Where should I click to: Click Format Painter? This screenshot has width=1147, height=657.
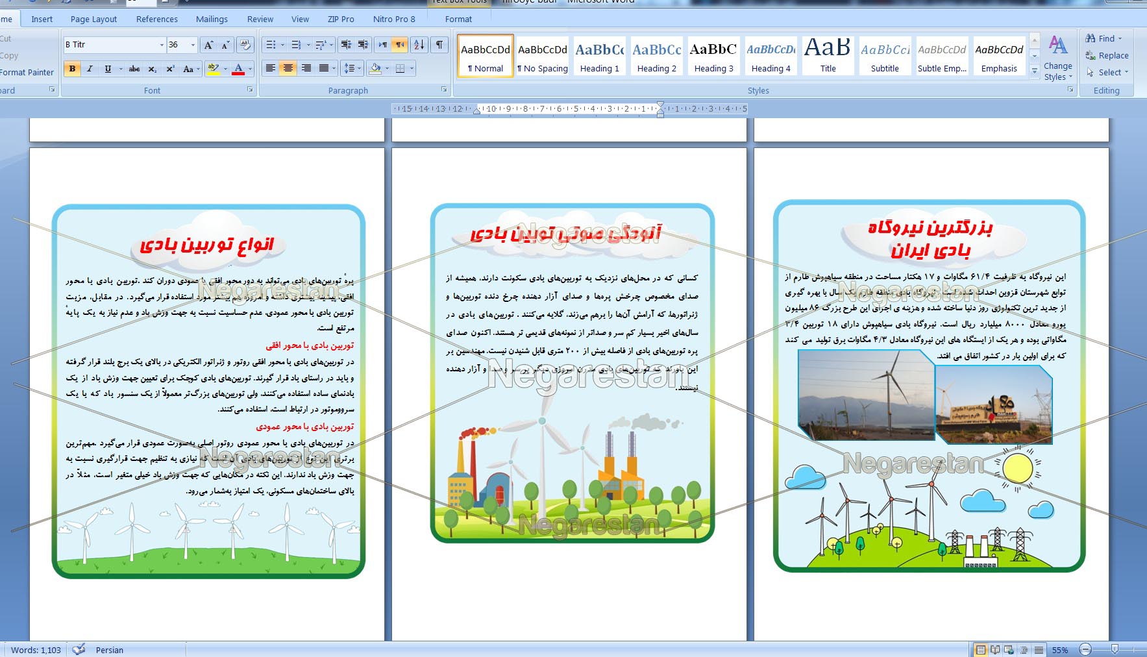click(x=27, y=72)
